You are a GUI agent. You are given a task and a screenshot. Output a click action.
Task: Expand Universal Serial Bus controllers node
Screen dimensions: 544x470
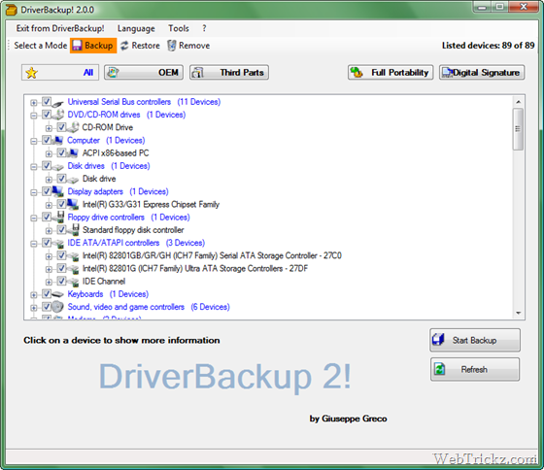click(34, 103)
